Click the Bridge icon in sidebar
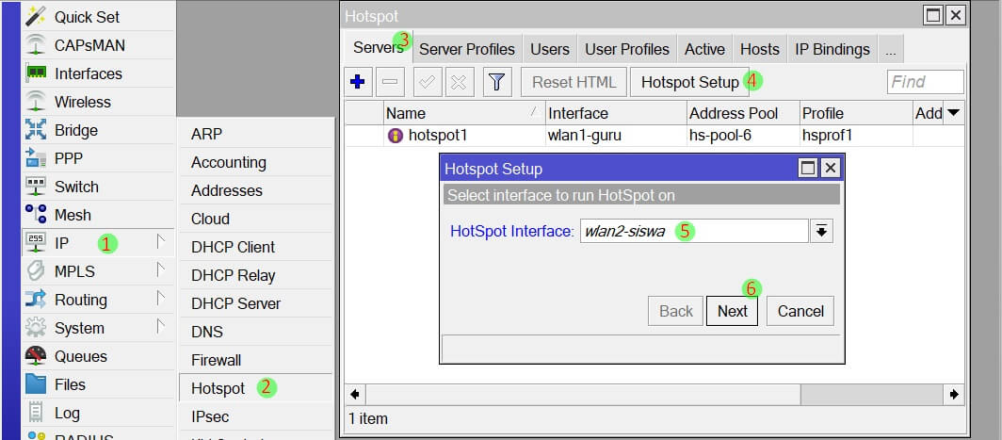This screenshot has width=1002, height=440. coord(36,130)
